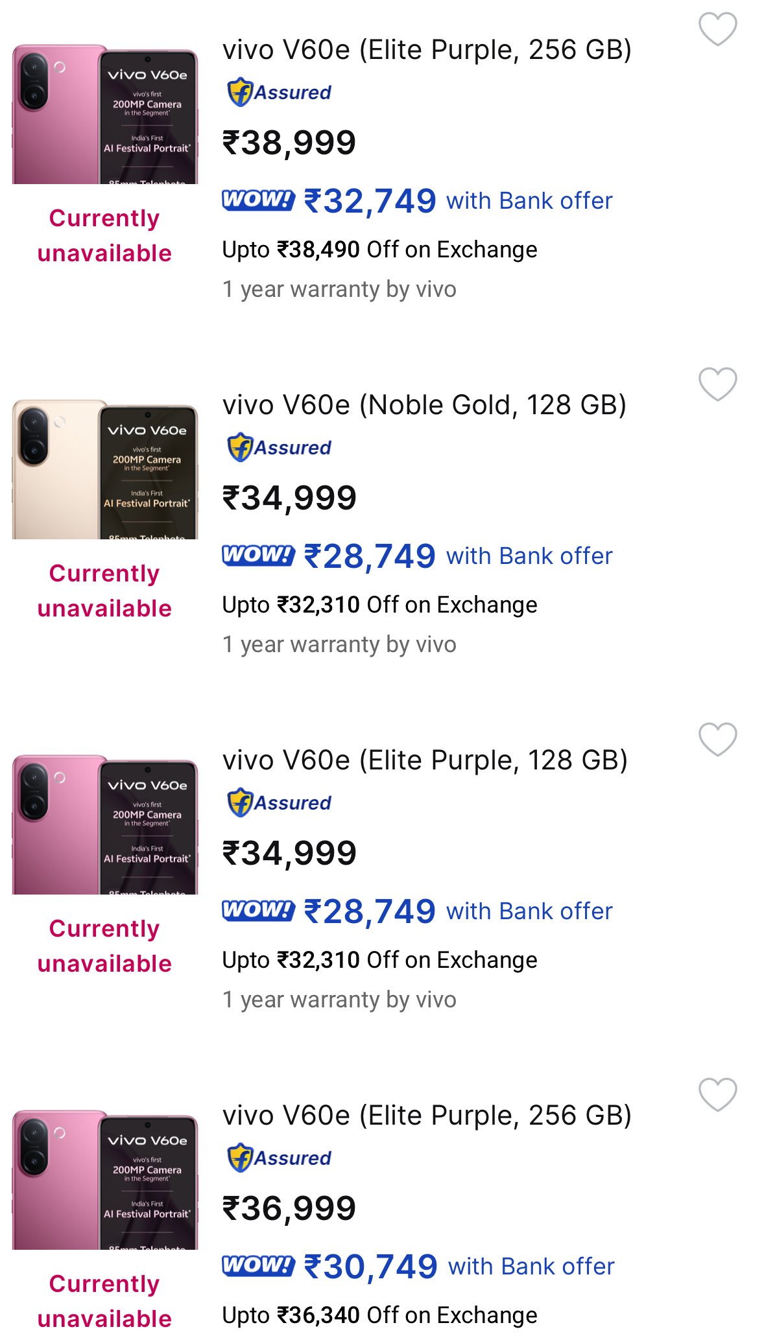Click the WOW! badge beside ₹32,749
This screenshot has height=1336, width=764.
(258, 200)
